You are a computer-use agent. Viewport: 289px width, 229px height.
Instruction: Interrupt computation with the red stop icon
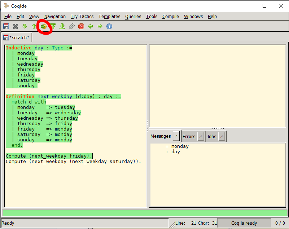click(81, 26)
